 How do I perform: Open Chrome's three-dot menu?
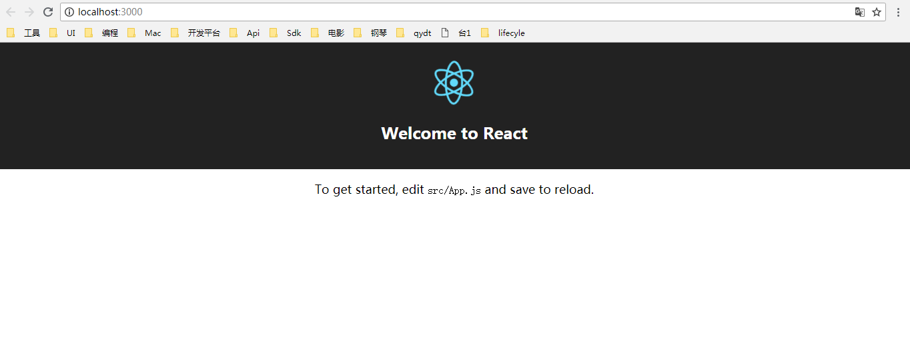coord(898,12)
